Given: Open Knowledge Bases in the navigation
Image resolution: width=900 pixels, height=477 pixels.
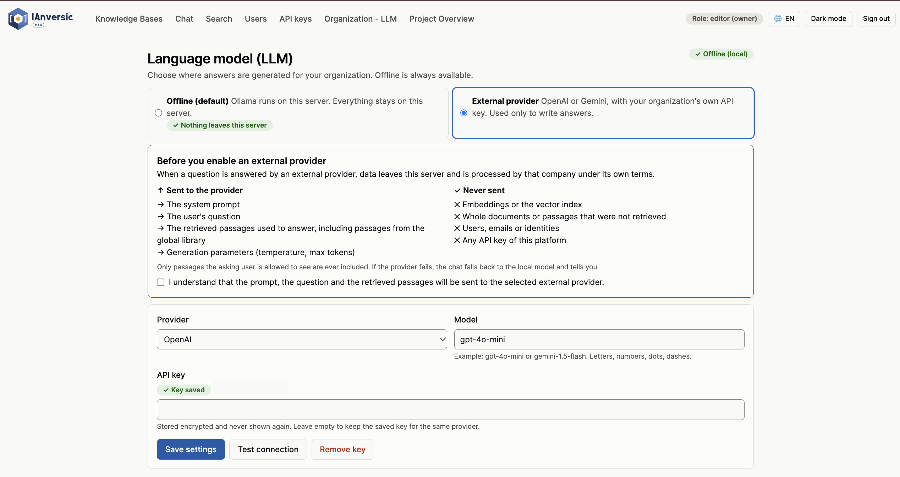Looking at the screenshot, I should click(x=129, y=19).
